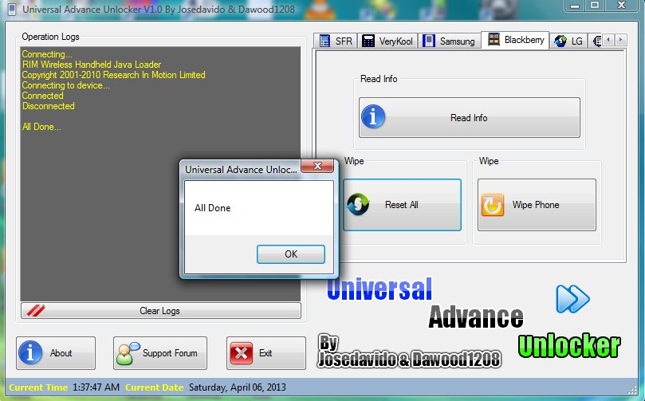
Task: Minimize the Universal Advance Unlocker window
Action: pos(575,6)
